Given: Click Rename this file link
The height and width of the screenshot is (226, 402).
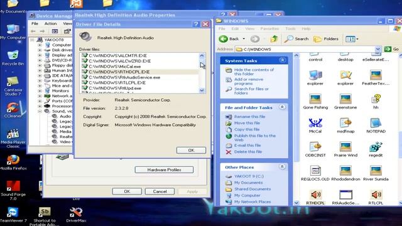Looking at the screenshot, I should pyautogui.click(x=249, y=117).
